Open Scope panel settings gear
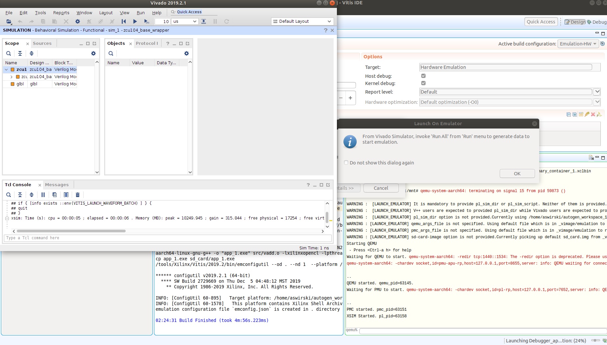Screen dimensions: 607x345 tap(93, 53)
